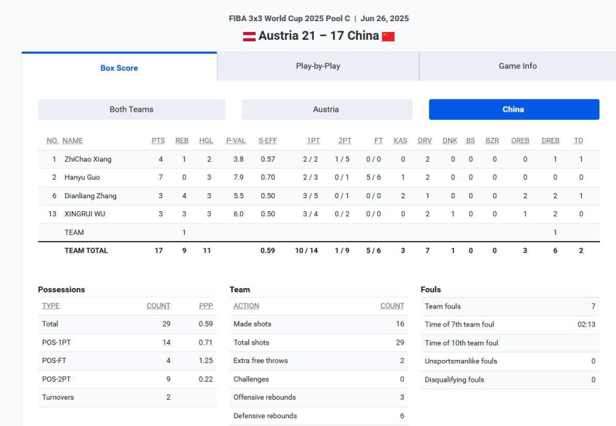The width and height of the screenshot is (616, 426).
Task: Open the Play-by-Play tab
Action: coord(318,66)
